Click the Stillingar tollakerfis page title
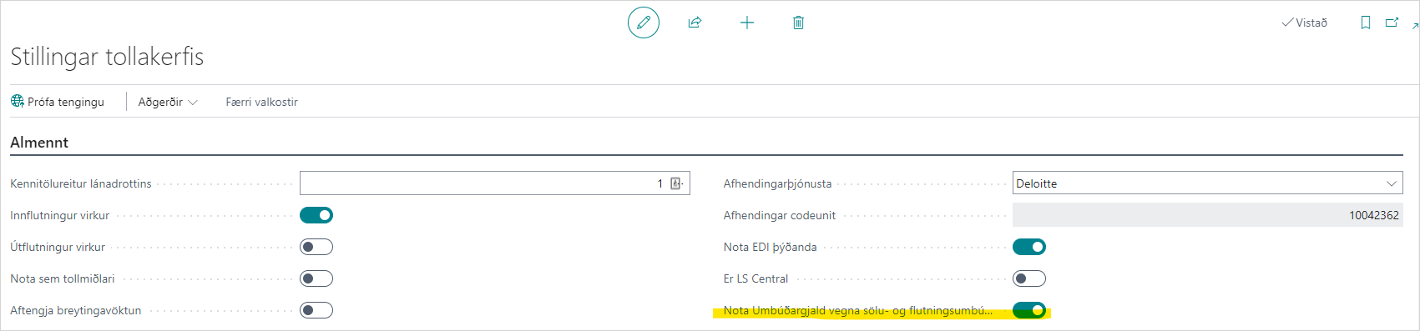 pos(107,57)
